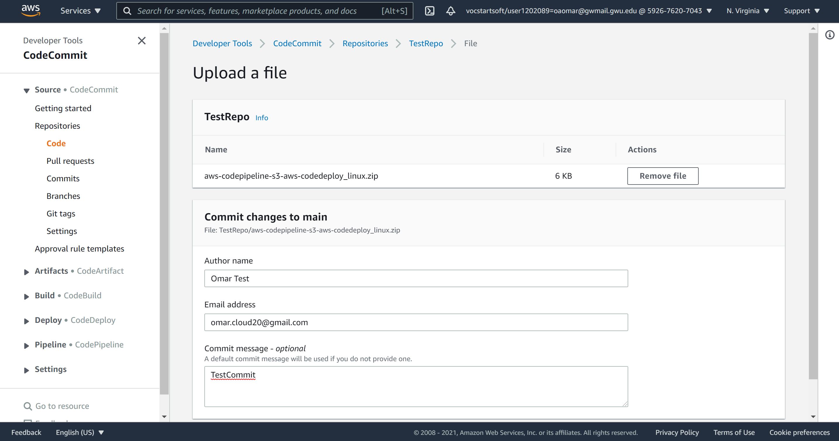Click the Go to resource search icon
This screenshot has width=839, height=441.
(28, 406)
